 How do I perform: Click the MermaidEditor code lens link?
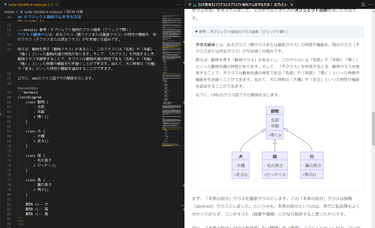click(x=28, y=88)
